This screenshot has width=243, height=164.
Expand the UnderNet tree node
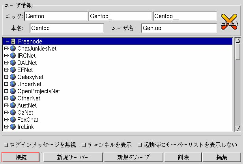pos(6,84)
